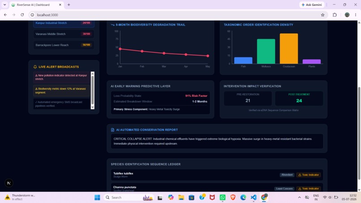Click the alert list scroll up arrow
Image resolution: width=361 pixels, height=203 pixels.
[93, 73]
